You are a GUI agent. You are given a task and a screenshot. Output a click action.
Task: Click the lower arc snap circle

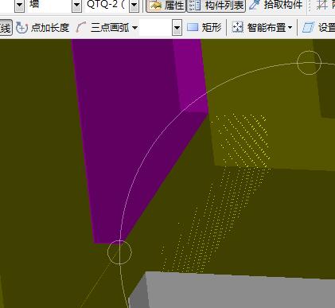[x=119, y=252]
